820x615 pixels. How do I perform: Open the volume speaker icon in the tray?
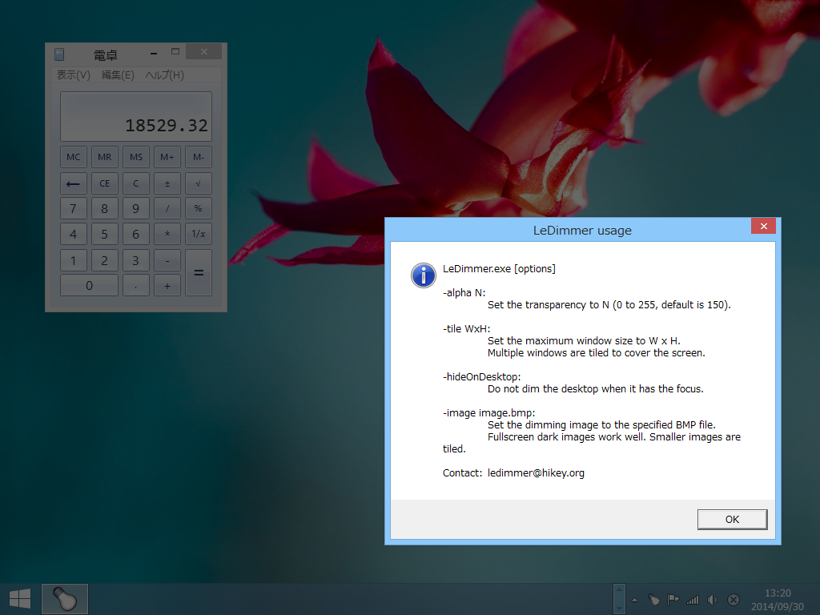pyautogui.click(x=712, y=598)
